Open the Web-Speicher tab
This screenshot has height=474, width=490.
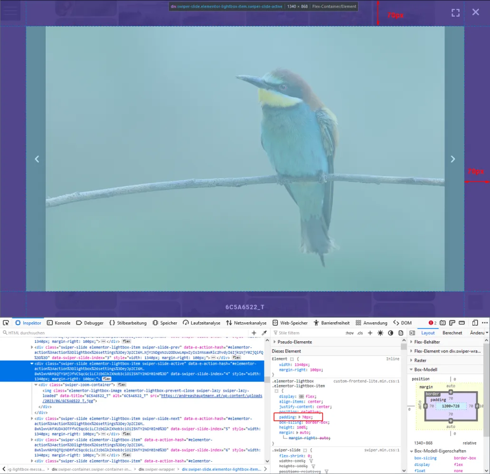pos(290,323)
